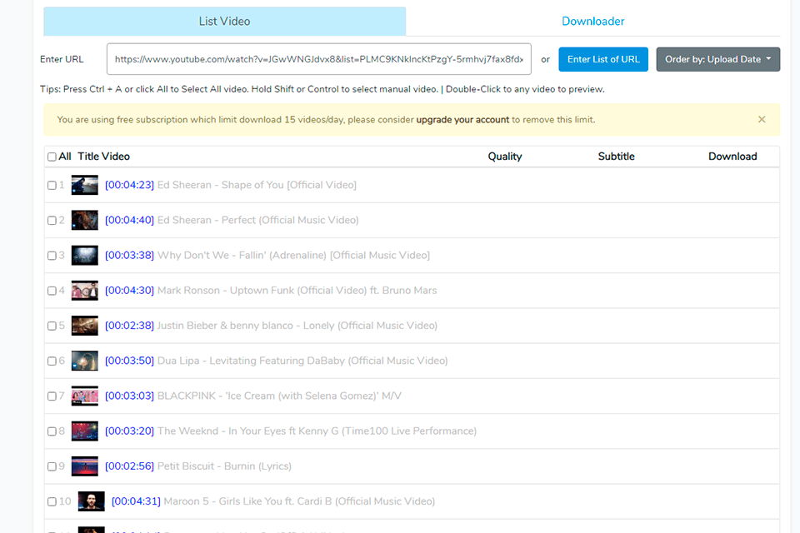Click duration [00:04:31] of Girls Like You

[x=136, y=501]
